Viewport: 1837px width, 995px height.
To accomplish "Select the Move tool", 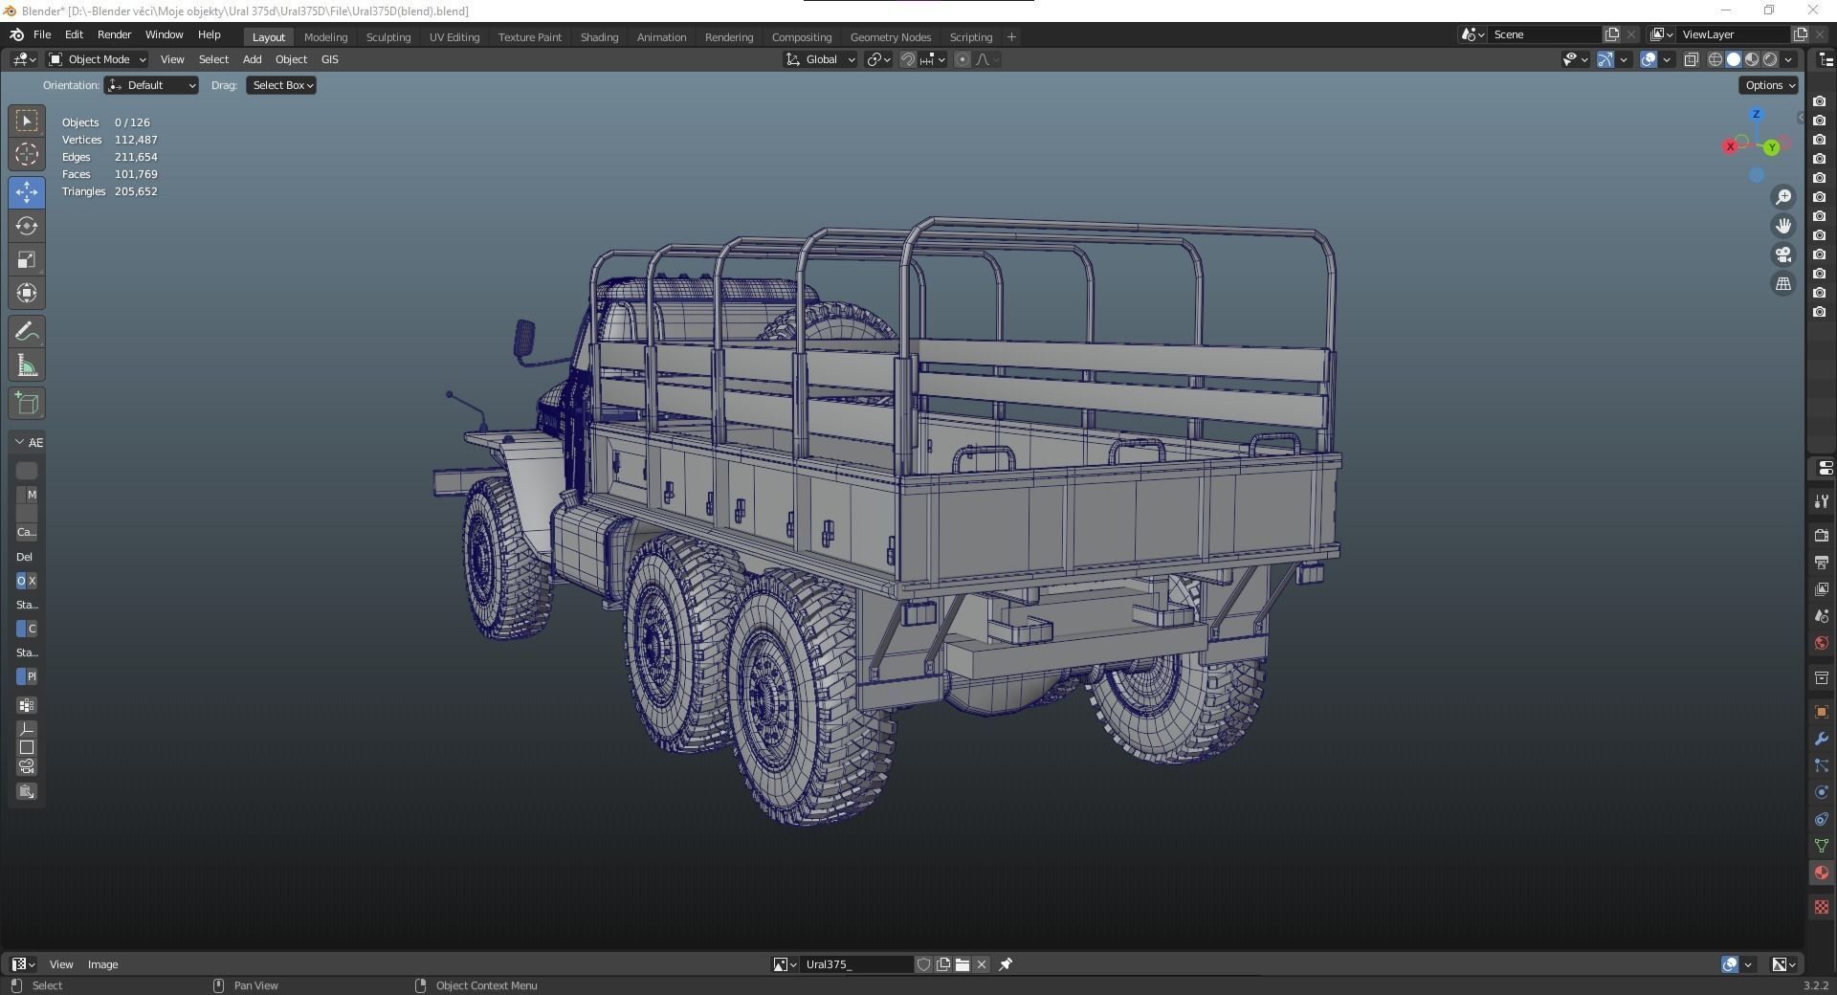I will pyautogui.click(x=27, y=192).
